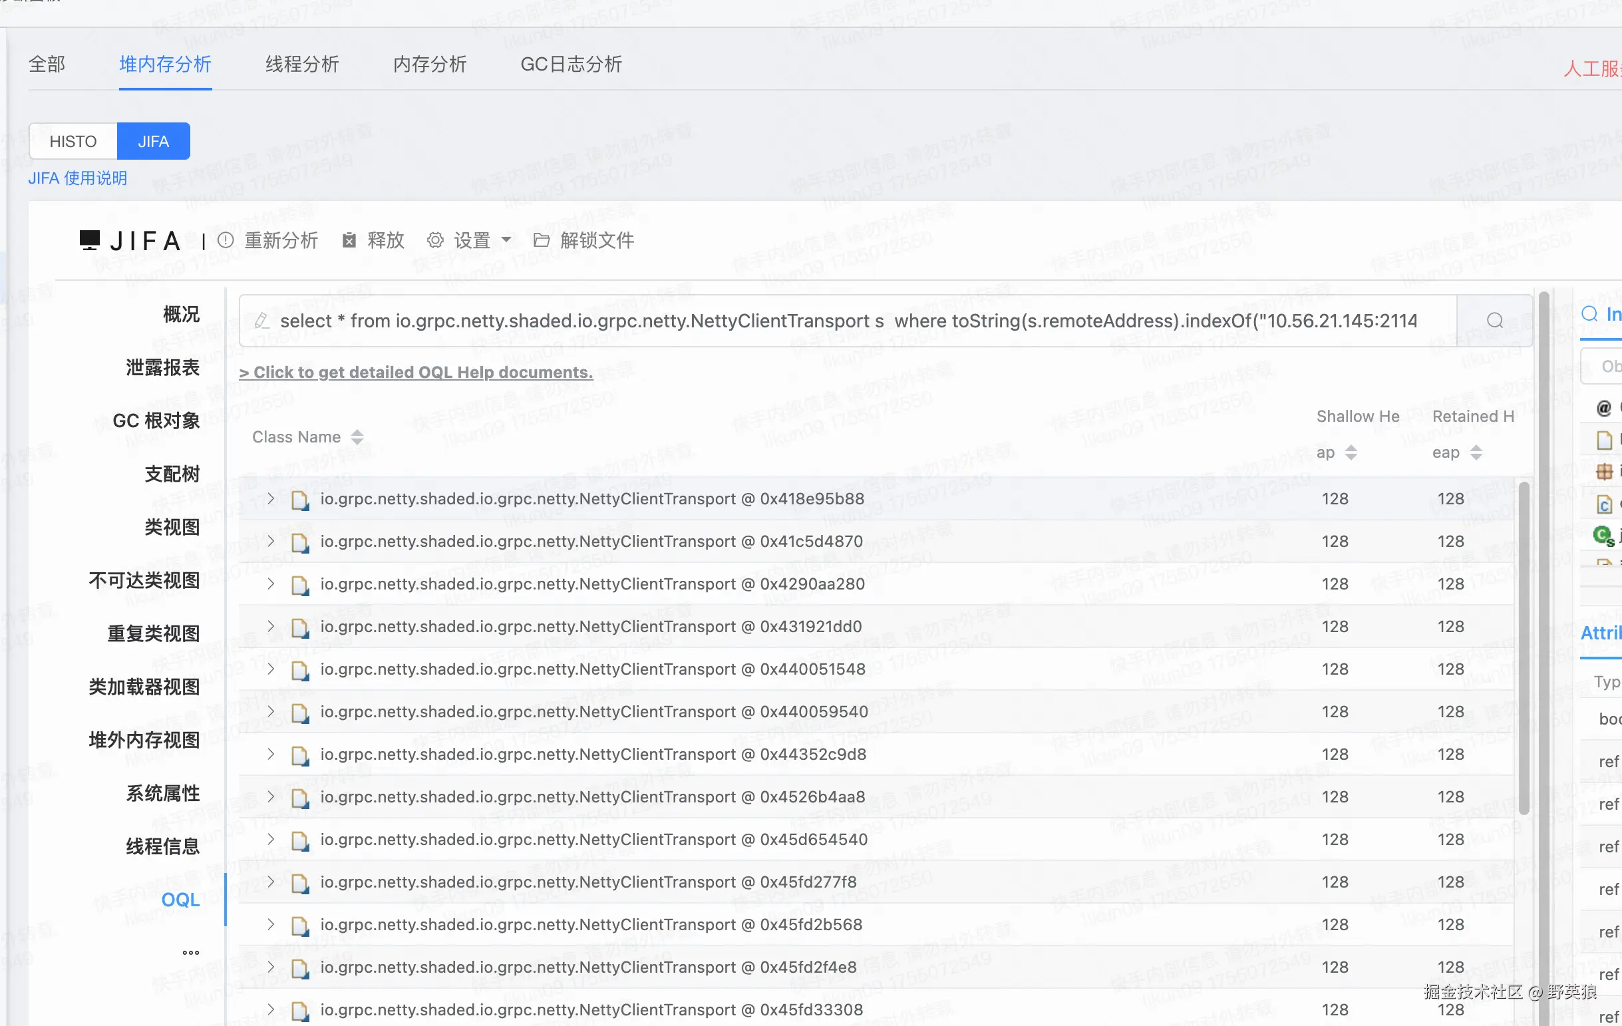Sort by Shallow Heap column arrows
The height and width of the screenshot is (1026, 1622).
(1351, 452)
